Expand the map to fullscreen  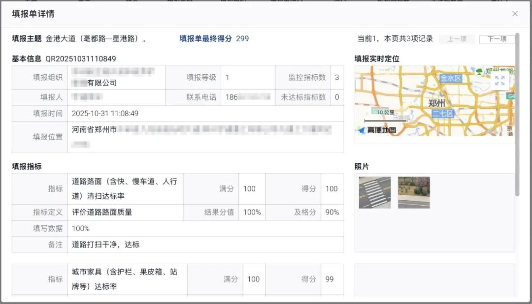pyautogui.click(x=499, y=80)
